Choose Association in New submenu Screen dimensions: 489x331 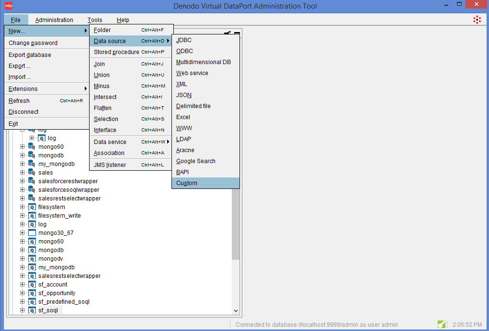coord(131,153)
